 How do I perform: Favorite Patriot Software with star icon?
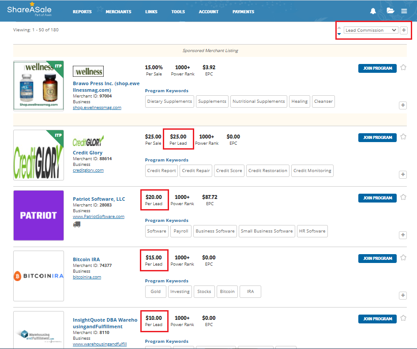click(x=403, y=197)
